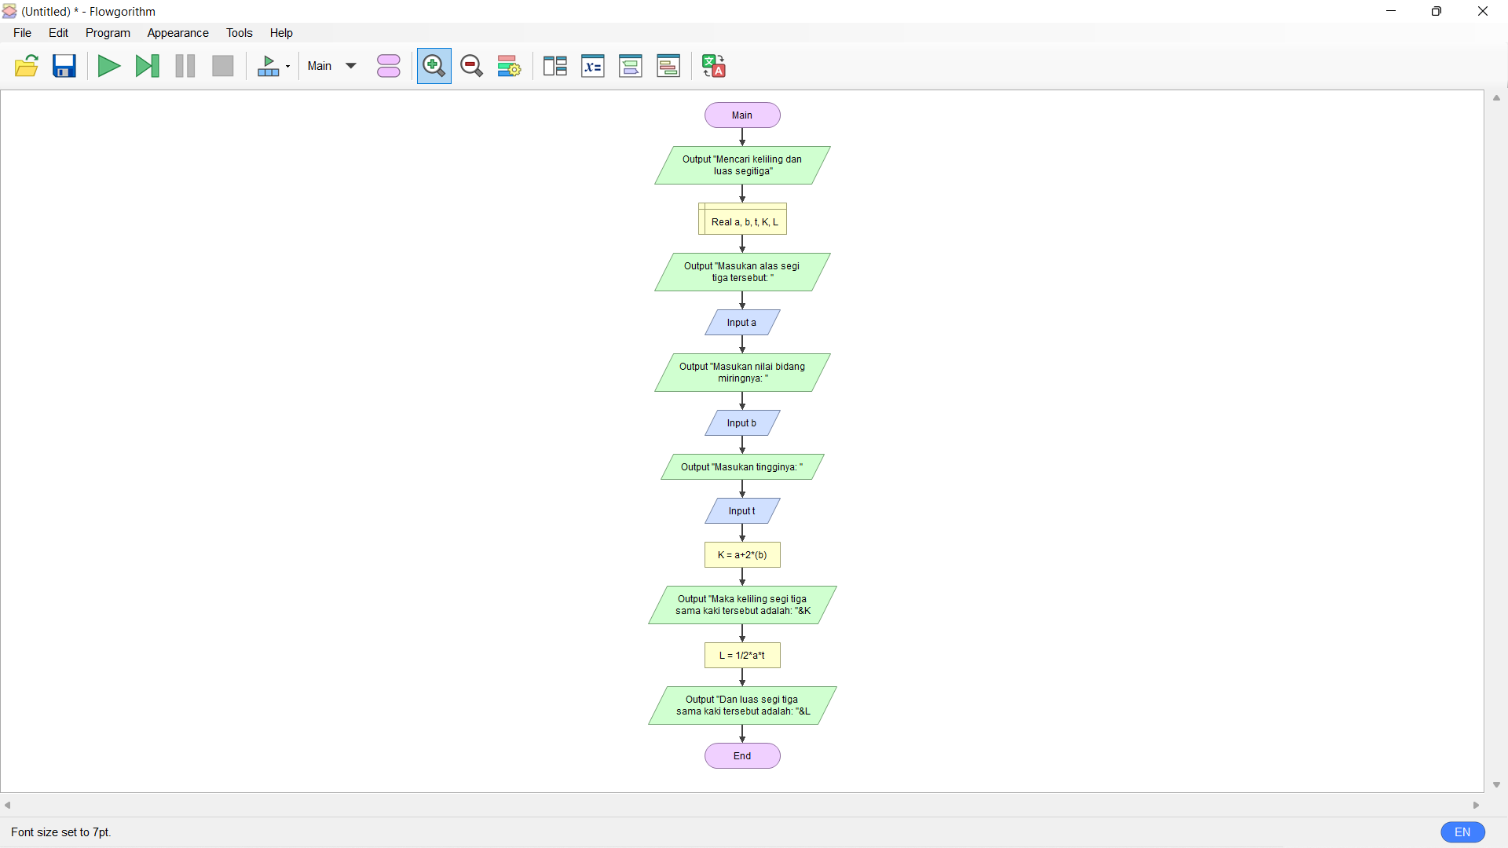Save the current flowchart

pyautogui.click(x=64, y=66)
